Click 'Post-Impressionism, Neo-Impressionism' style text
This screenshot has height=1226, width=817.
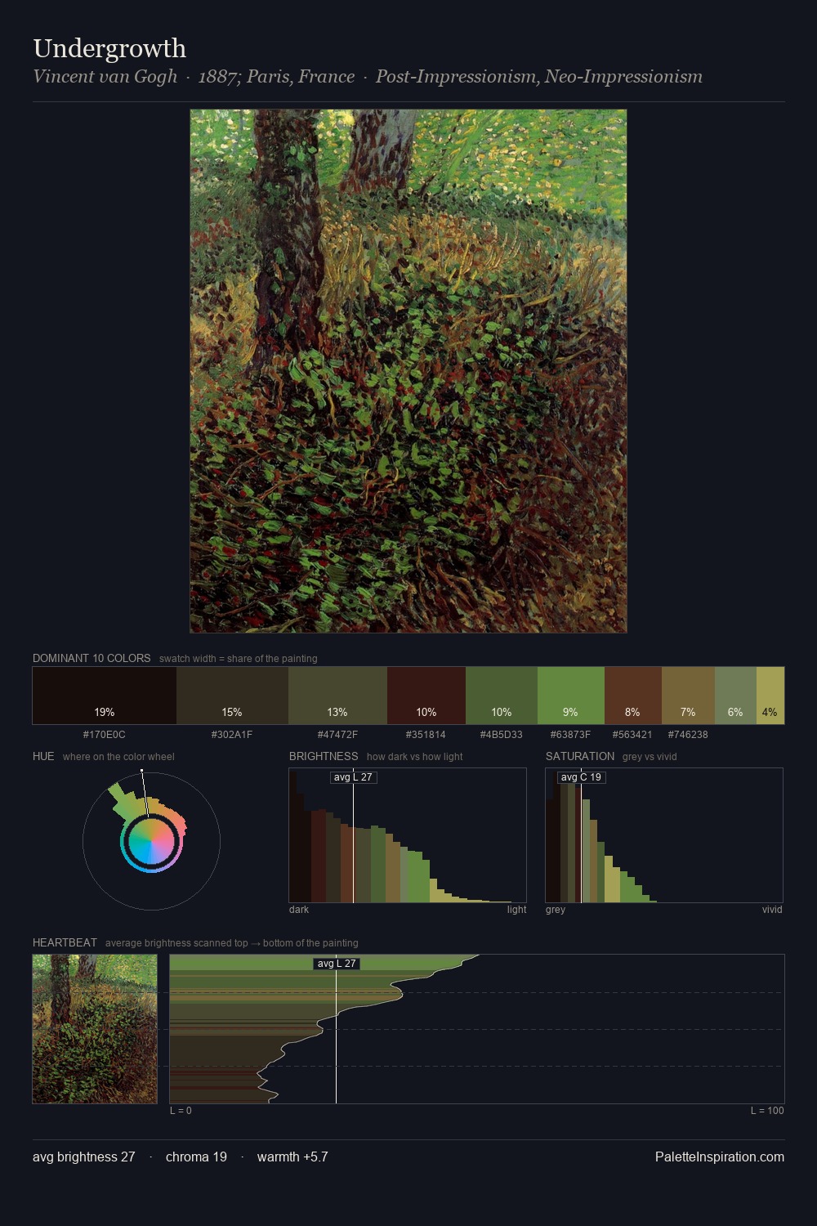[539, 77]
